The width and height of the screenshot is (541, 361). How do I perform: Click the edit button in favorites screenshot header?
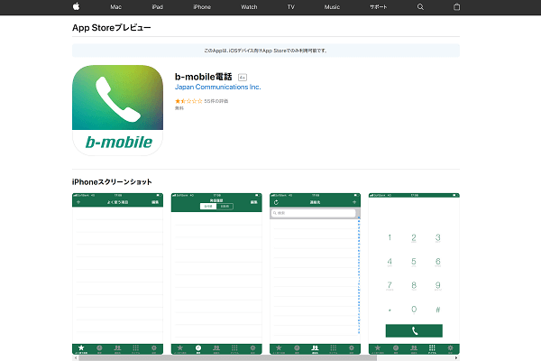[x=155, y=202]
